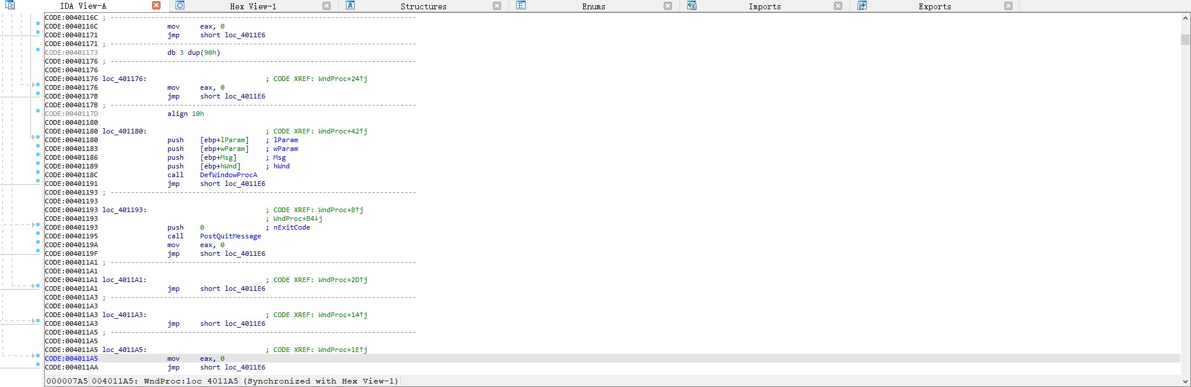Close the Enums tab
The height and width of the screenshot is (387, 1191).
(x=668, y=6)
